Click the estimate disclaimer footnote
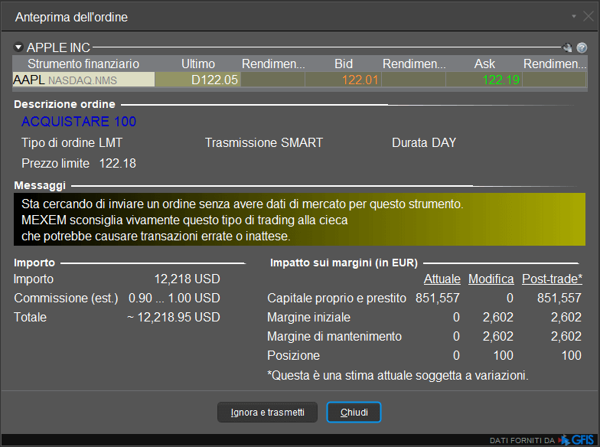 (x=398, y=375)
